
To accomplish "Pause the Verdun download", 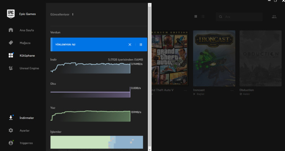I will tap(141, 44).
